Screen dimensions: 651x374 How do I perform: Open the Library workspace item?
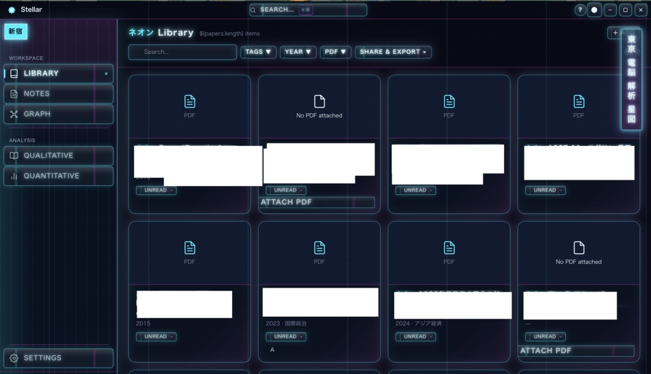[58, 74]
